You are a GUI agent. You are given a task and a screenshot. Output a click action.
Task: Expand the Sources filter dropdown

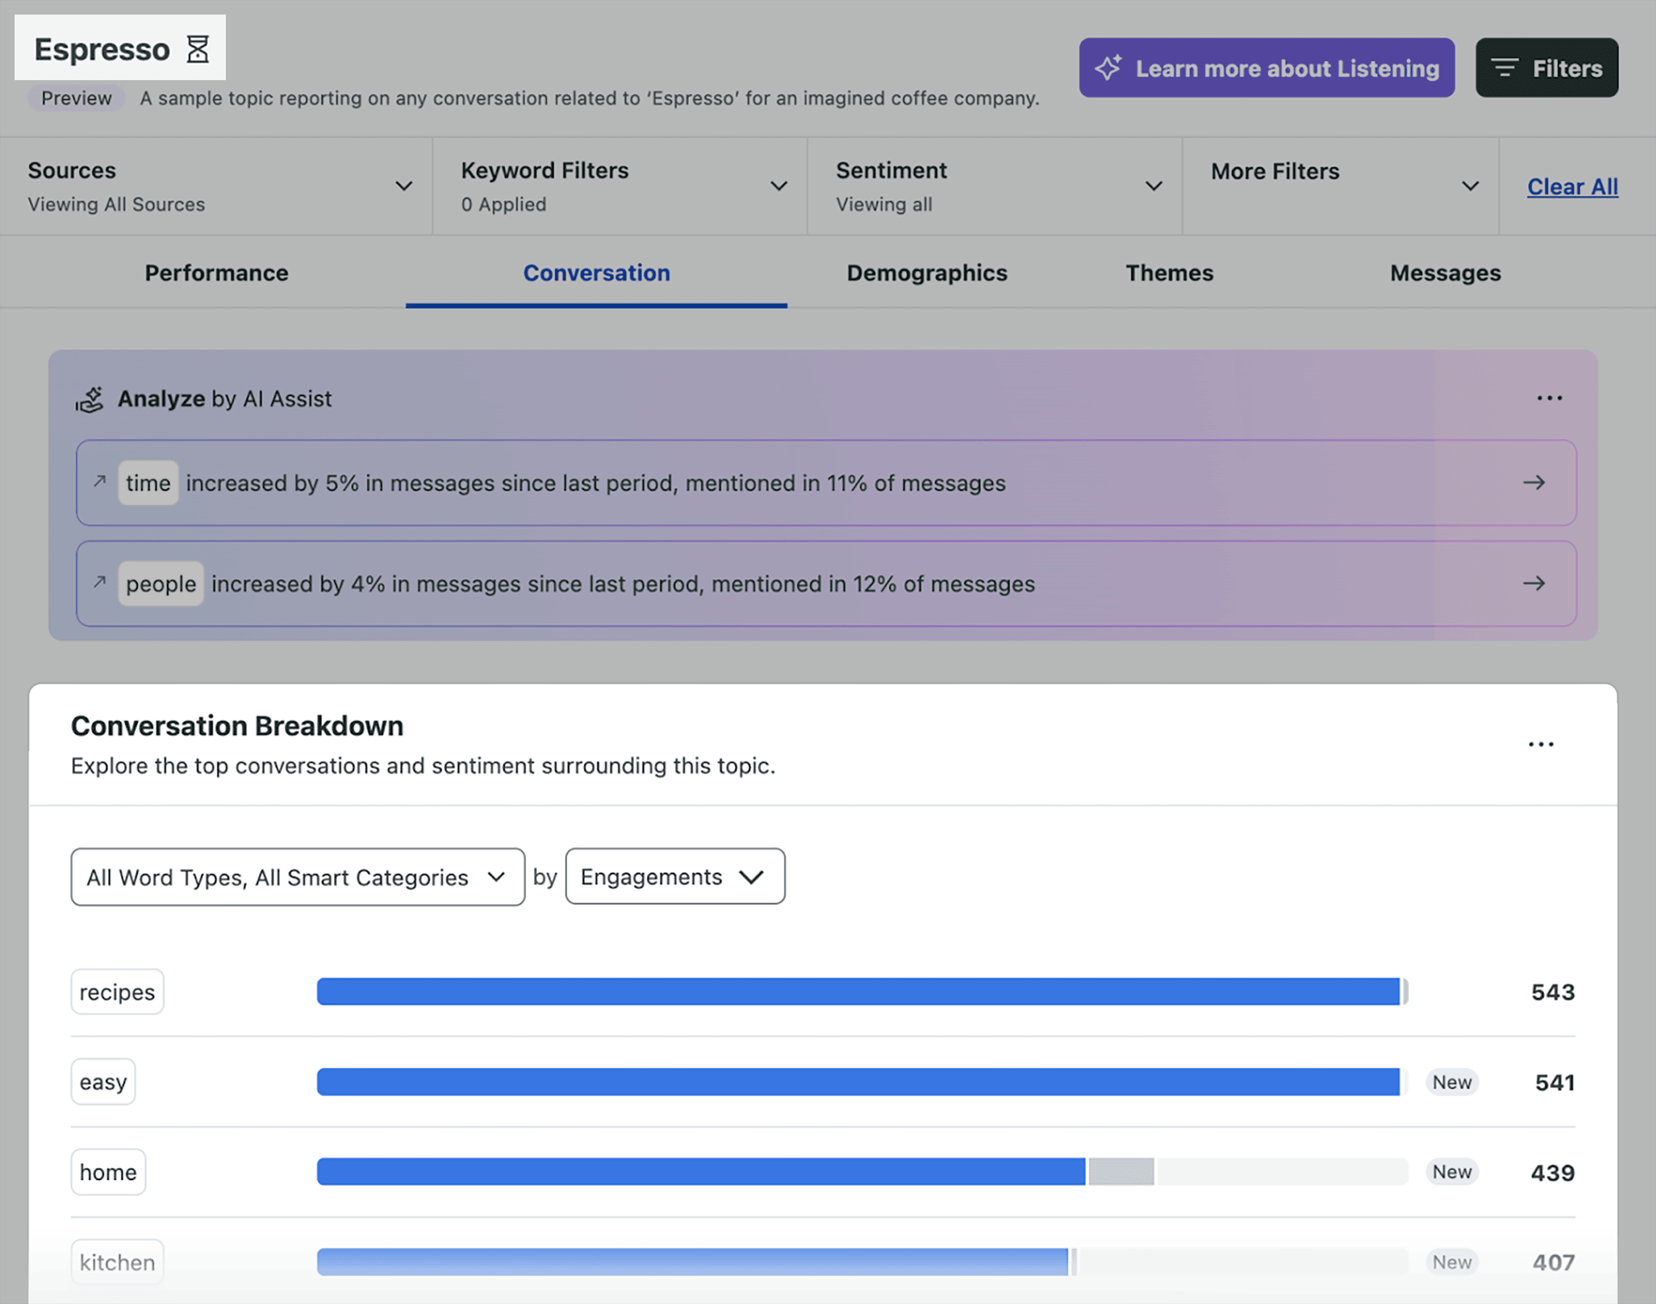(404, 185)
